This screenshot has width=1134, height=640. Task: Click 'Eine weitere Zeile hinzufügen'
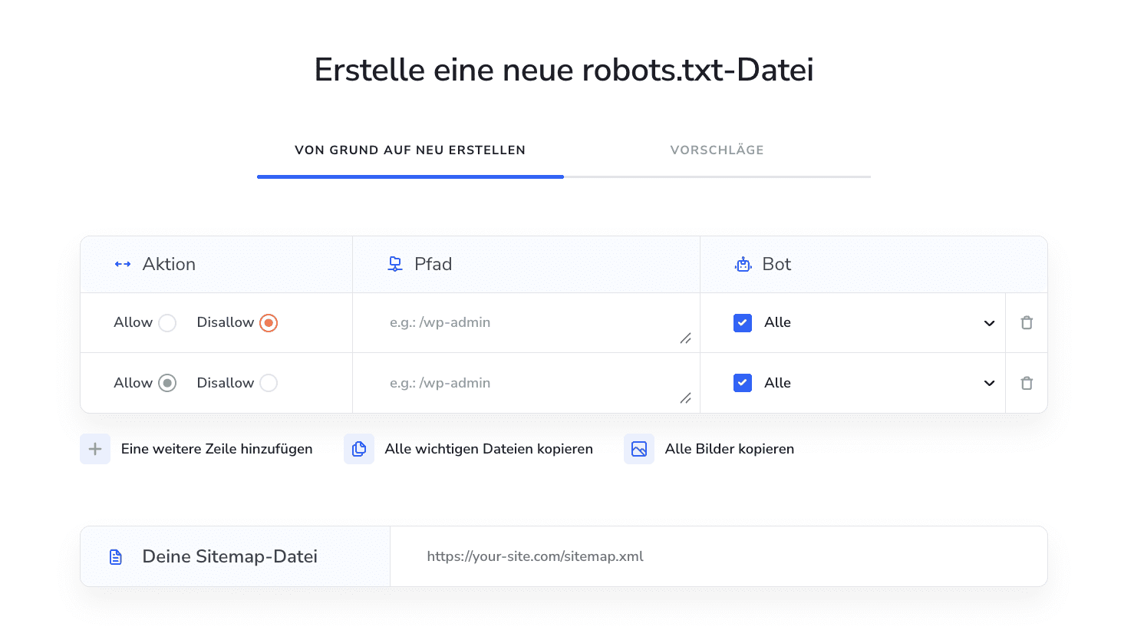(x=216, y=448)
